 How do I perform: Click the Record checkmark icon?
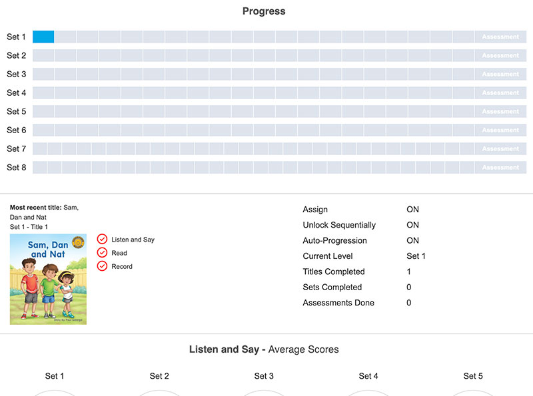102,266
